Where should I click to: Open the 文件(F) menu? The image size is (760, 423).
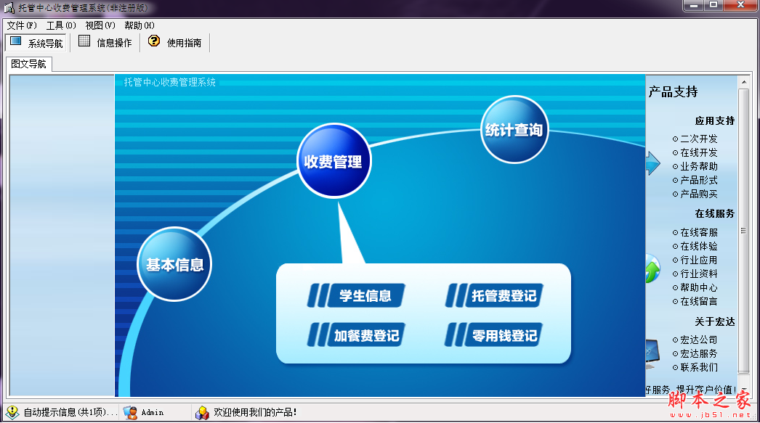22,25
